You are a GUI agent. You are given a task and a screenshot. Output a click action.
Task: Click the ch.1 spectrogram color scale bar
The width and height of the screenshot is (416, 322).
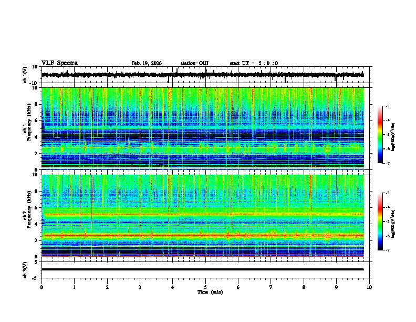[x=380, y=135]
